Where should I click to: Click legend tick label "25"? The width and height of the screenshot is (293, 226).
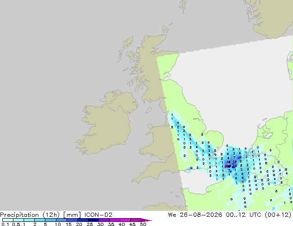tap(90, 224)
